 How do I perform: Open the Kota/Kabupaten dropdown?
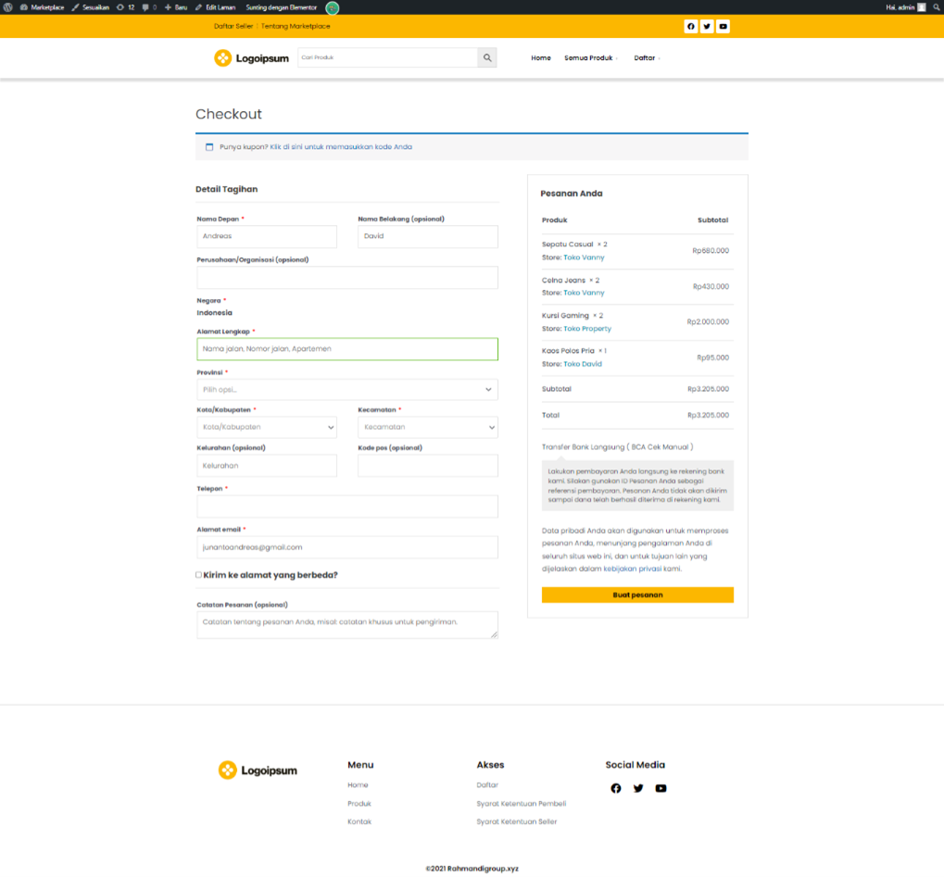coord(267,427)
